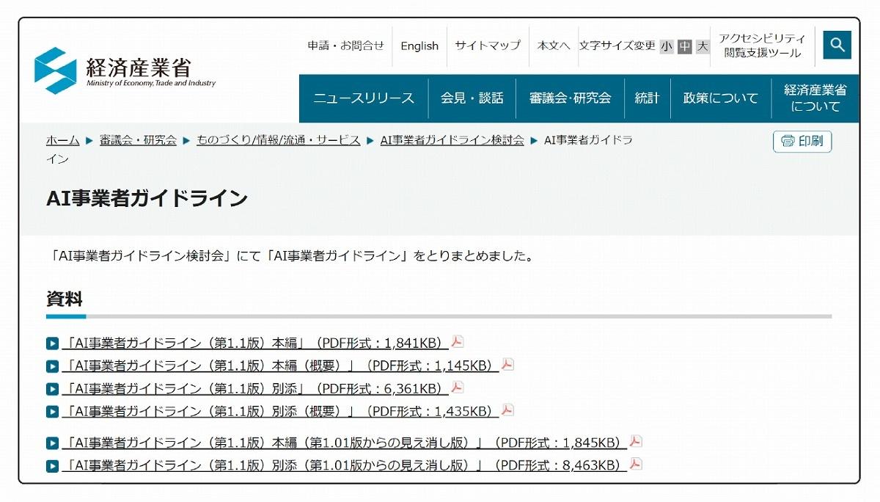This screenshot has width=880, height=502.
Task: Switch to the English site link
Action: (x=419, y=46)
